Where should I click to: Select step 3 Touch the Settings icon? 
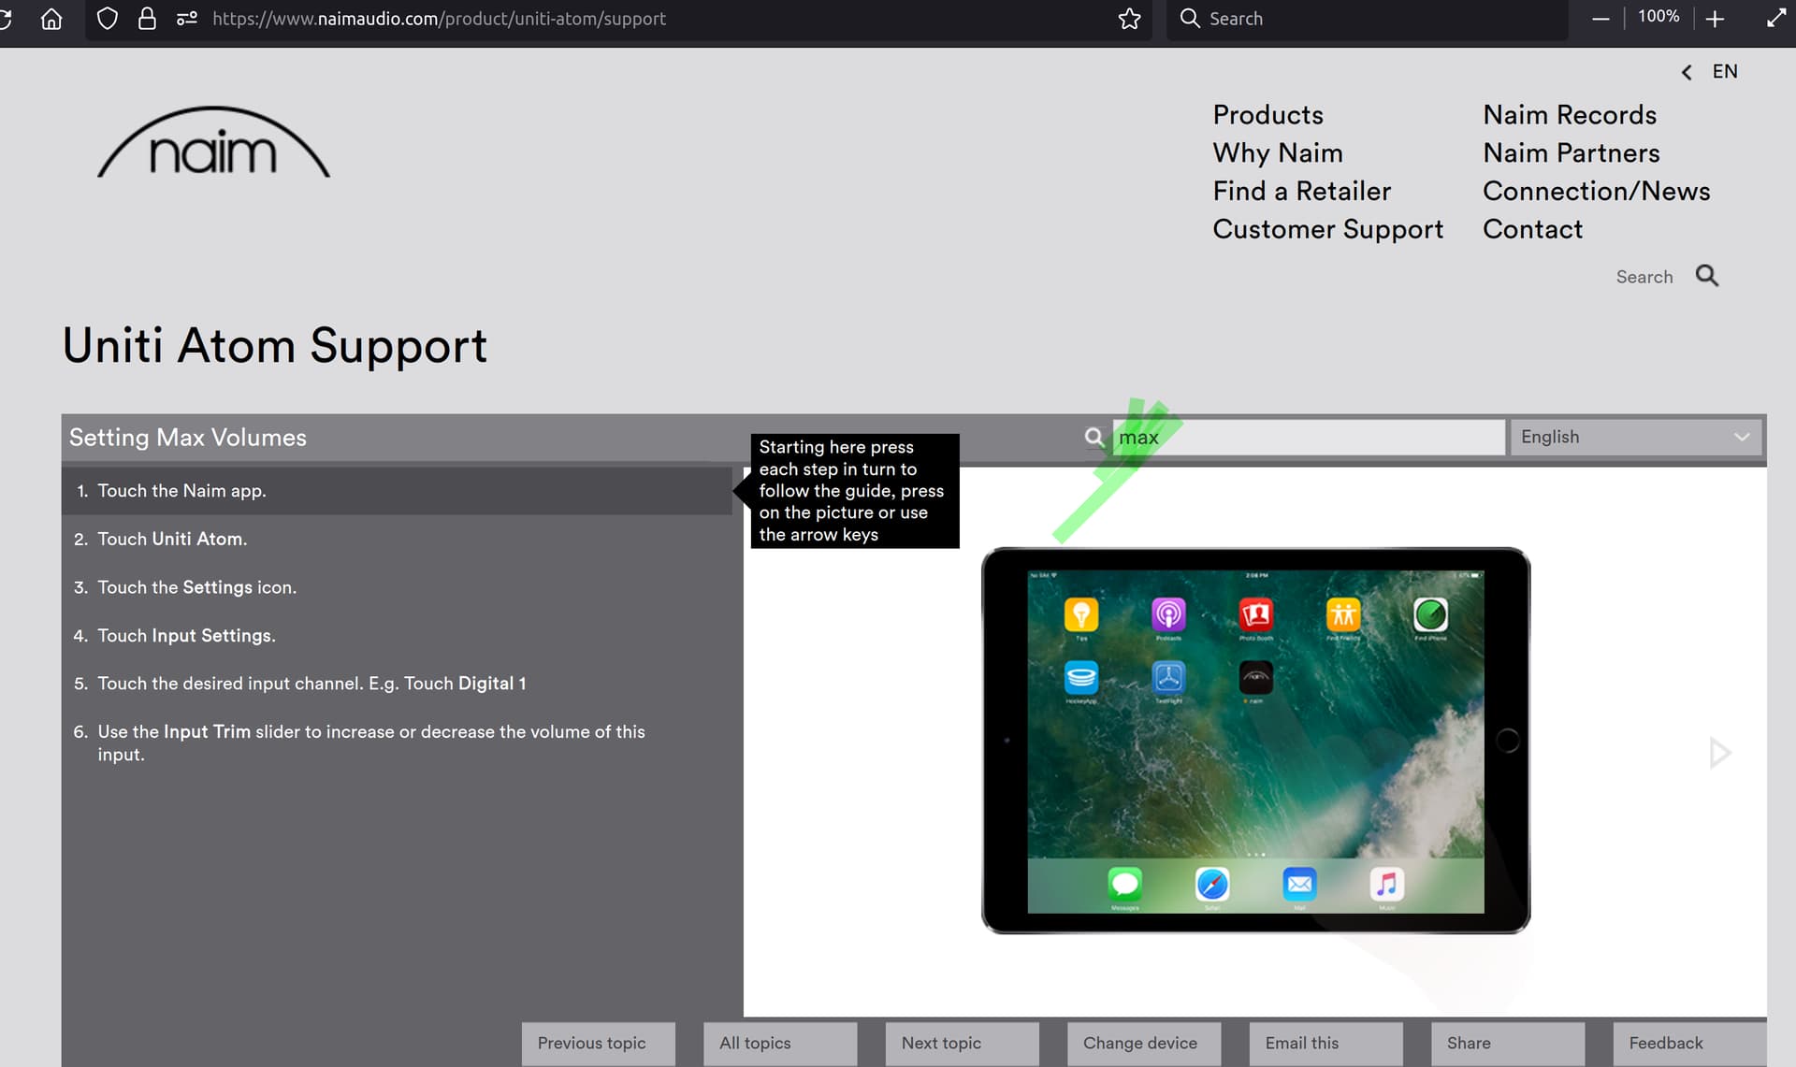point(196,587)
